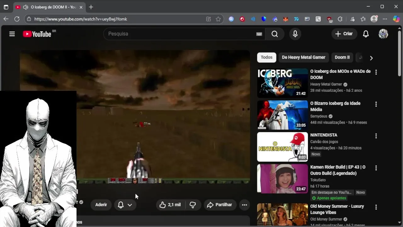Switch to O Iceberg de DOOM II tab
The image size is (403, 227).
(x=49, y=7)
